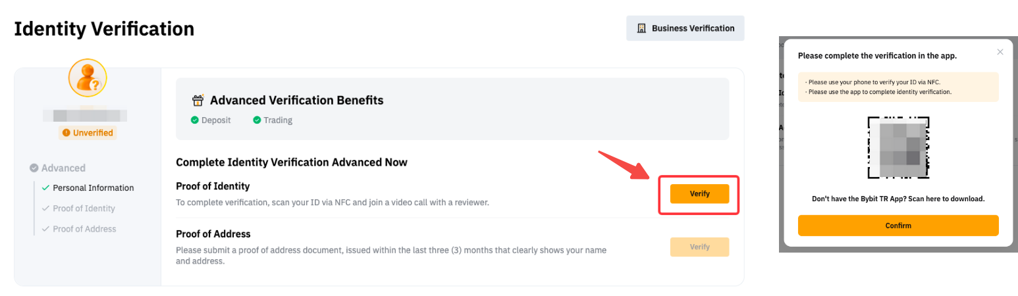The height and width of the screenshot is (296, 1018).
Task: Click the Identity Verification page heading
Action: [x=104, y=29]
